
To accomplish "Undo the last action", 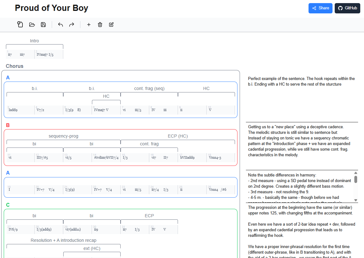I will (x=60, y=25).
